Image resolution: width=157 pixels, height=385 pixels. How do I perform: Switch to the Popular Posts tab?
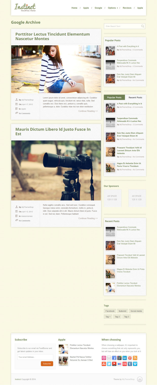[x=114, y=97]
